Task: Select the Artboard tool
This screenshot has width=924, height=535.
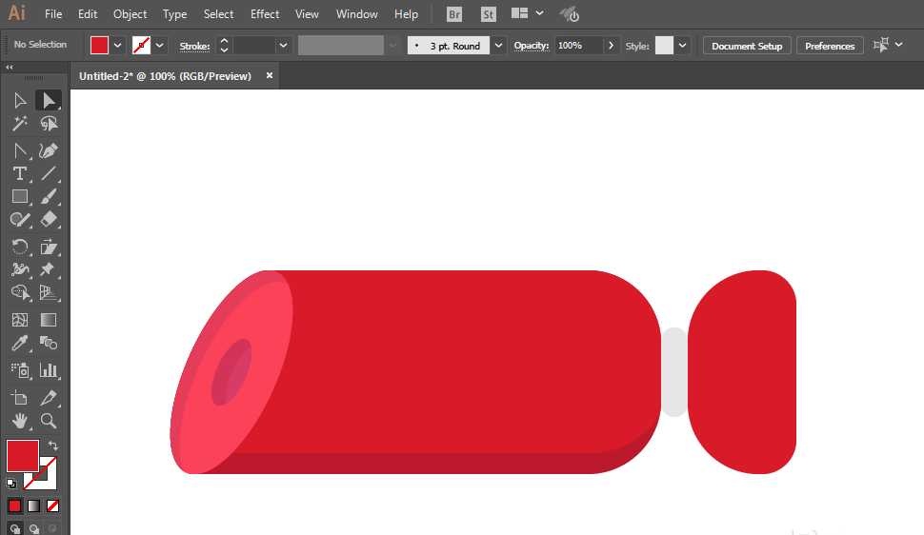Action: (19, 398)
